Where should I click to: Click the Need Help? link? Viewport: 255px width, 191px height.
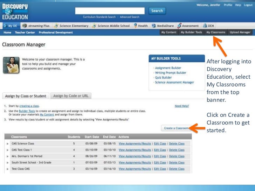coord(182,106)
